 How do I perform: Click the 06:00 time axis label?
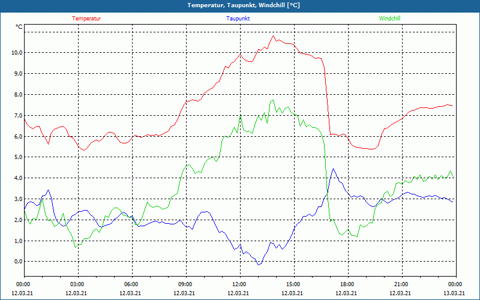(132, 284)
